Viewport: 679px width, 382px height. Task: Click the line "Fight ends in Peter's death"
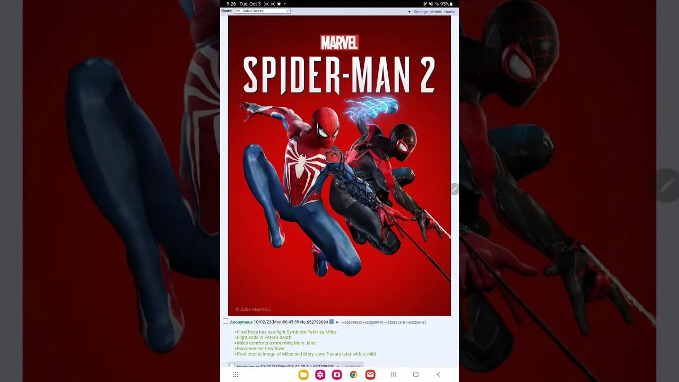click(x=263, y=337)
